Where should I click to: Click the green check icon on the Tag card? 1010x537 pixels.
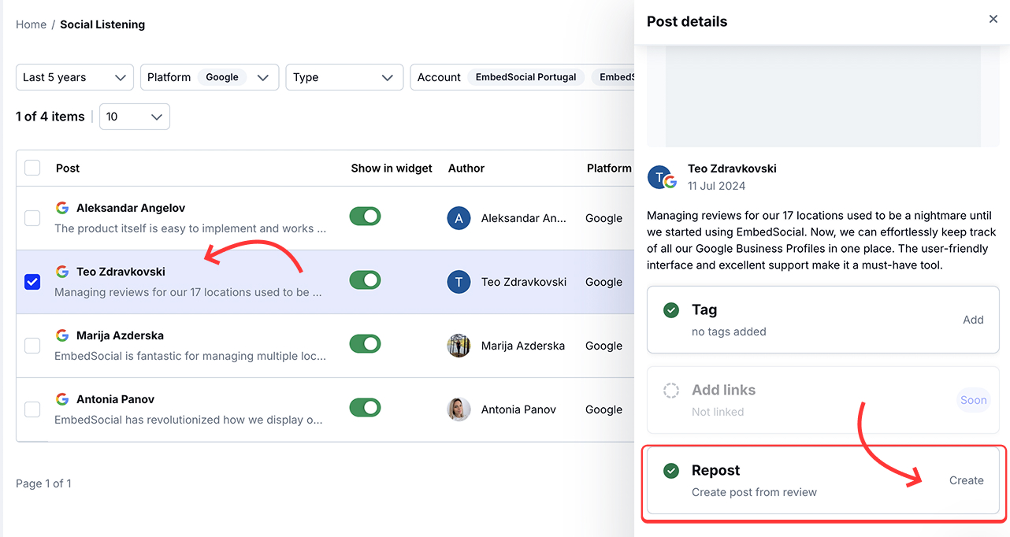[670, 310]
